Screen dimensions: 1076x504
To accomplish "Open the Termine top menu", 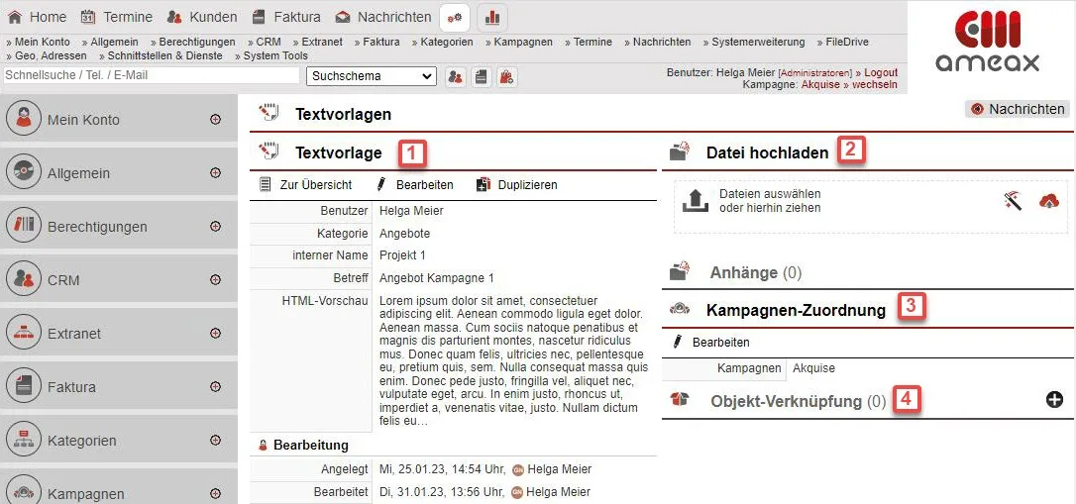I will (x=117, y=17).
